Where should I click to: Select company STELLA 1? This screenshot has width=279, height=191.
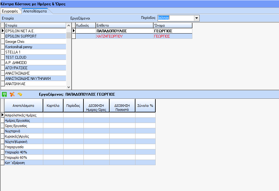coord(35,52)
